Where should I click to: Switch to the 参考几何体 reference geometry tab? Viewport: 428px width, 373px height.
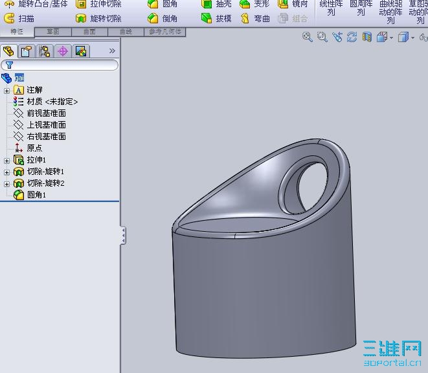[165, 32]
